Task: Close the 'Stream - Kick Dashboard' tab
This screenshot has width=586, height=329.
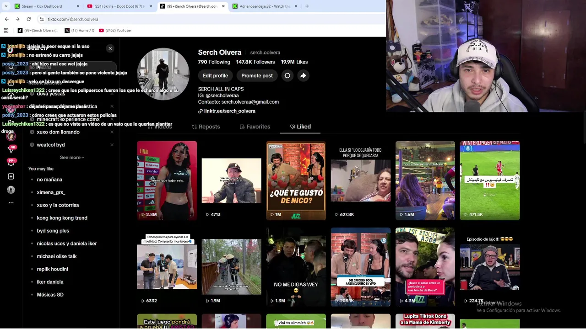Action: pyautogui.click(x=78, y=6)
